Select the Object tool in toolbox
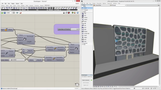The image size is (161, 90). click(x=87, y=37)
